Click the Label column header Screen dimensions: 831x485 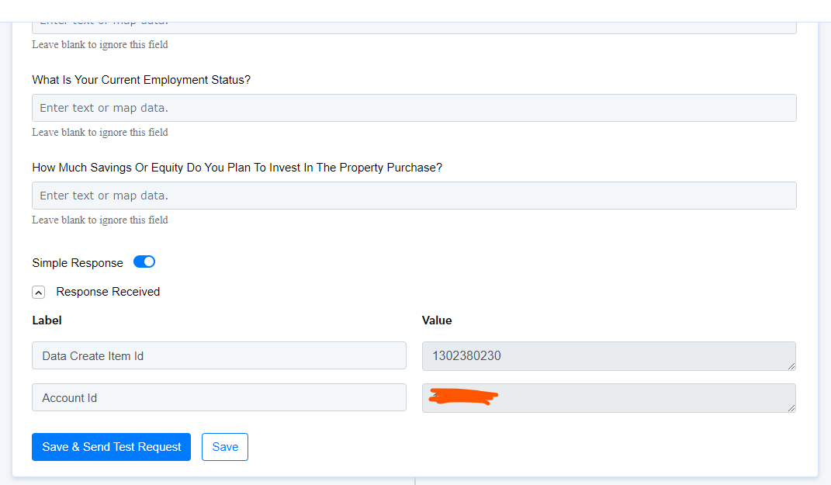[47, 320]
